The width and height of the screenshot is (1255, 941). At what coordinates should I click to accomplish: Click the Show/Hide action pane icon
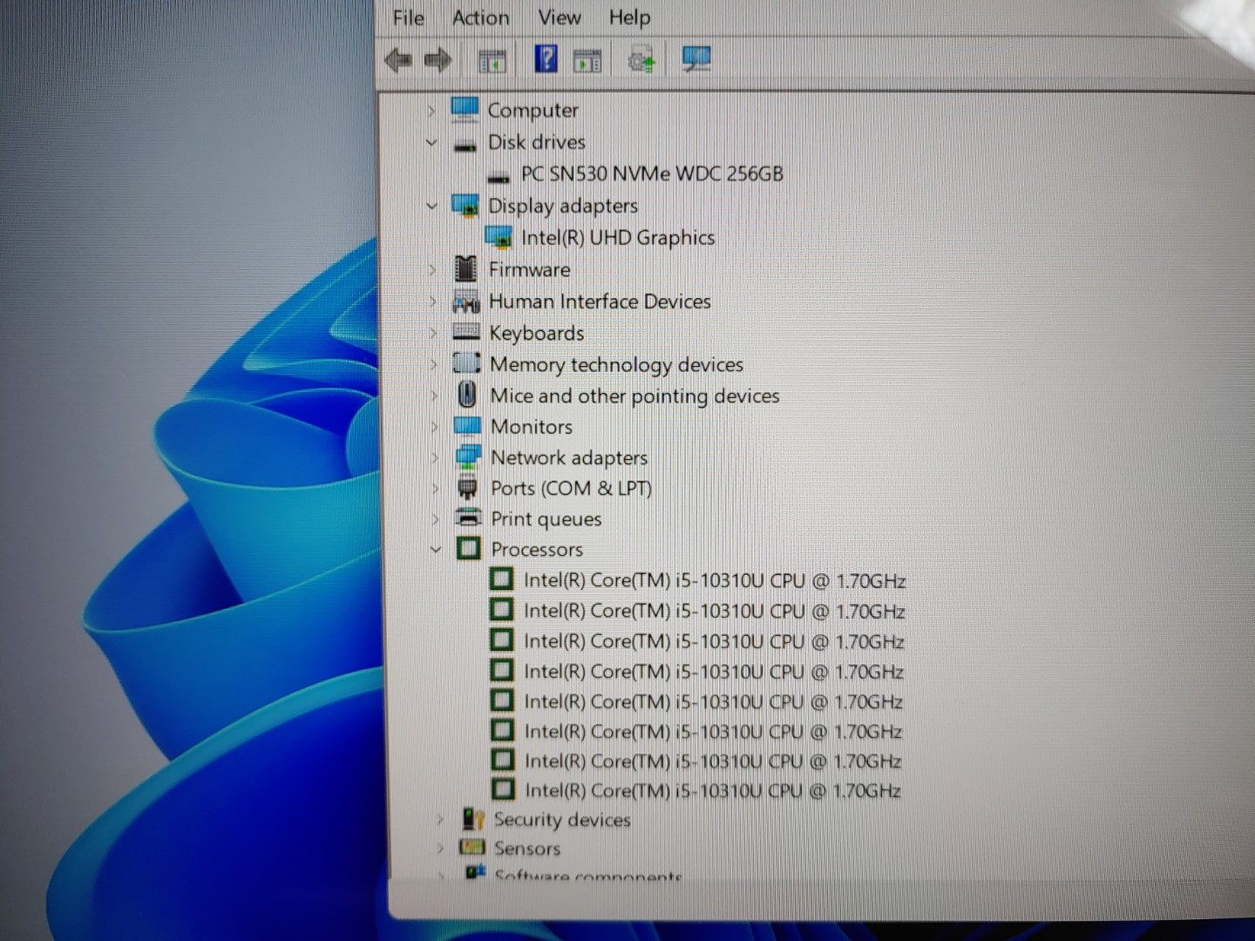587,60
